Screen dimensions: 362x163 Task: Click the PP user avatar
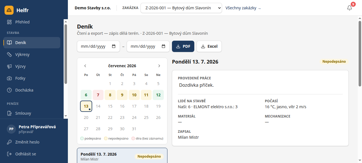click(x=11, y=129)
